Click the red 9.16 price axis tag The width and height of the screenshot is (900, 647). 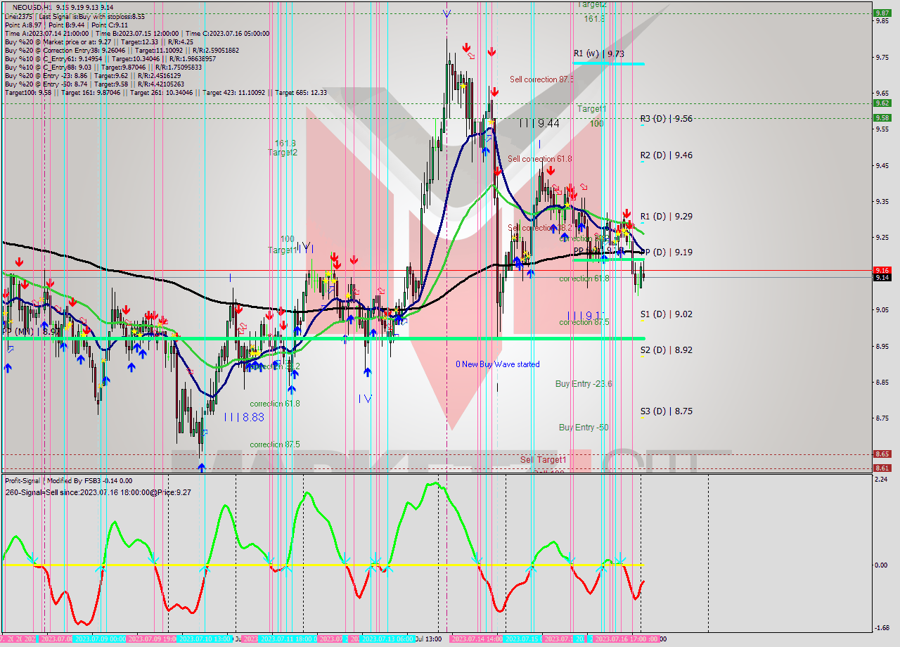pos(882,270)
